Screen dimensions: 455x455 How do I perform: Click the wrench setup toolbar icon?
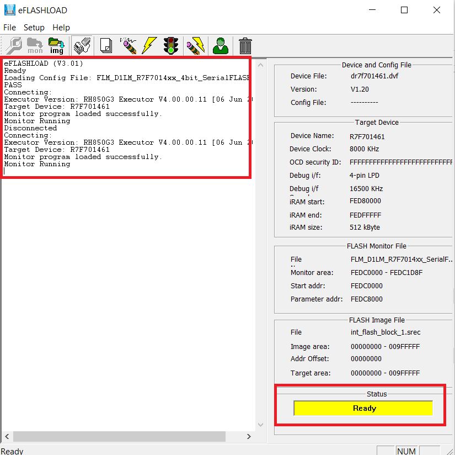[14, 46]
